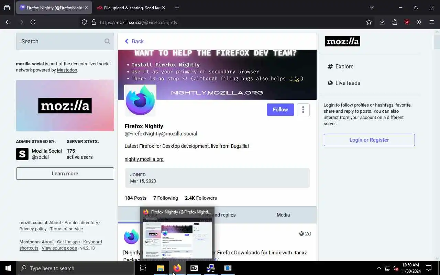Open the extensions puzzle icon
Screen dimensions: 440x275
395,22
